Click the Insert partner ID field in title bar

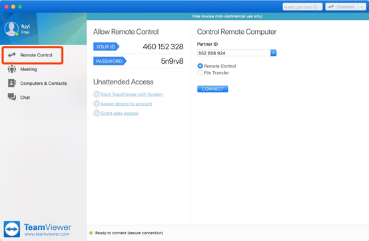click(x=302, y=7)
